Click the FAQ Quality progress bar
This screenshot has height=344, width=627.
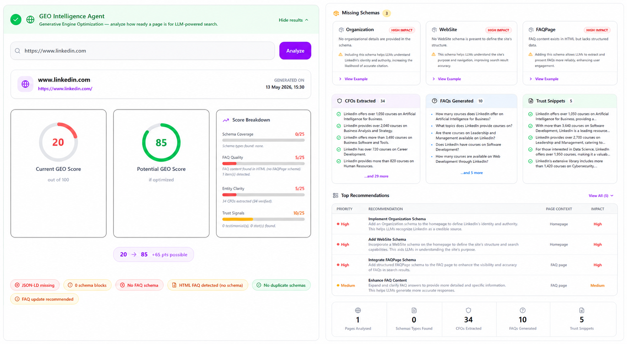click(263, 163)
